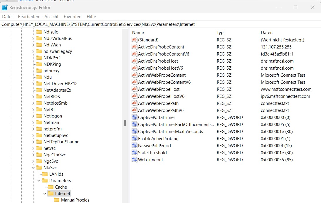Click the data cell 0x00000055 (85)
The image size is (321, 203).
[x=277, y=160]
